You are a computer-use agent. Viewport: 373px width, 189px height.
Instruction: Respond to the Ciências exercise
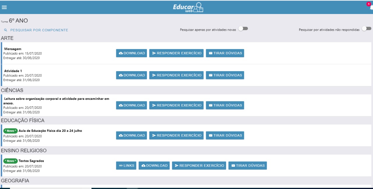coord(176,105)
